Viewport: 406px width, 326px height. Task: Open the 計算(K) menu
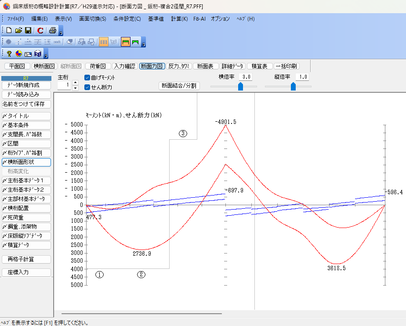179,19
